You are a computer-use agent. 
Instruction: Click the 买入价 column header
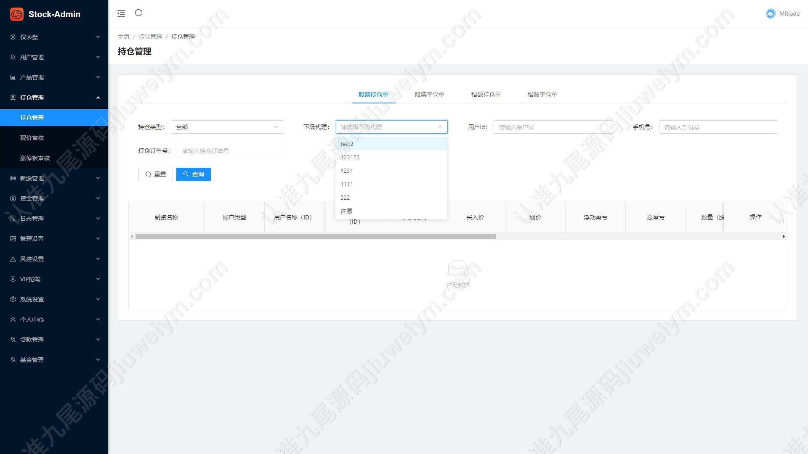475,217
